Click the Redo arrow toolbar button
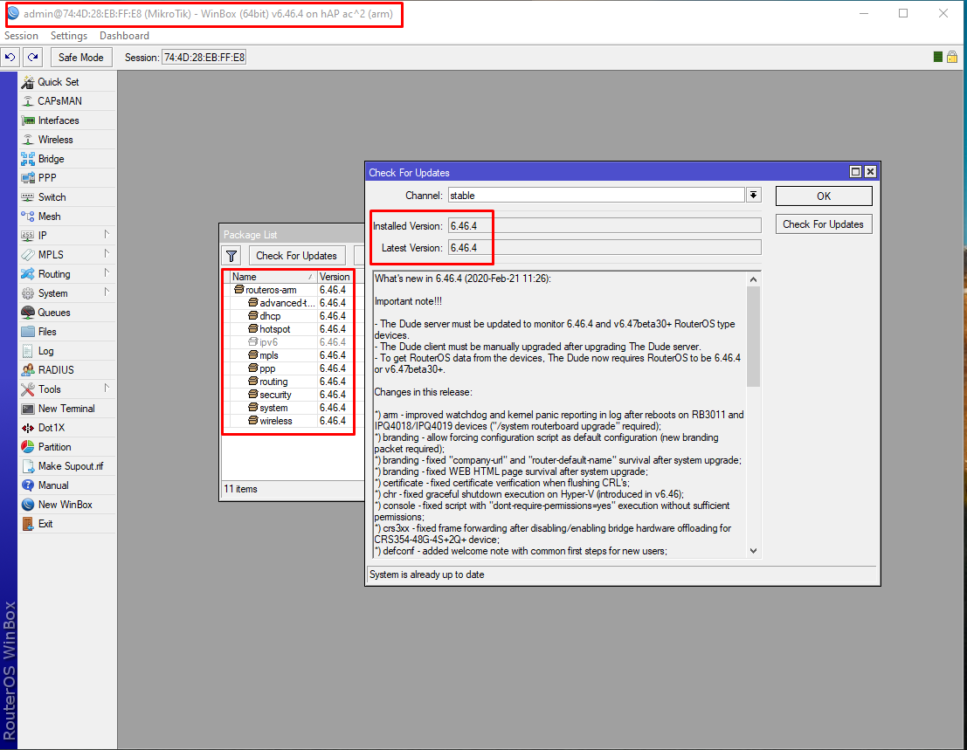967x750 pixels. (x=32, y=58)
